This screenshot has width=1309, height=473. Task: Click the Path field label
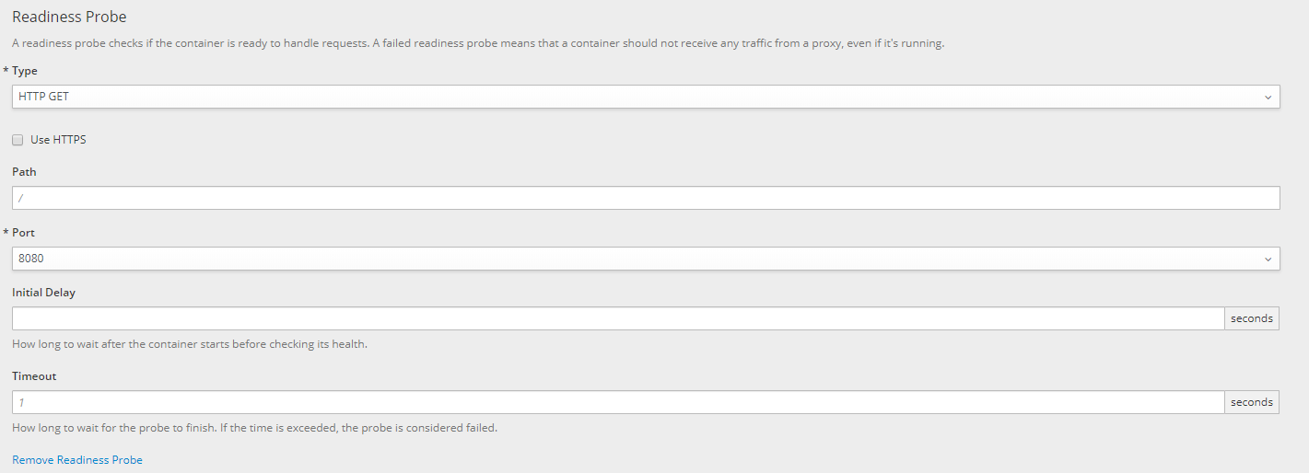click(x=24, y=172)
